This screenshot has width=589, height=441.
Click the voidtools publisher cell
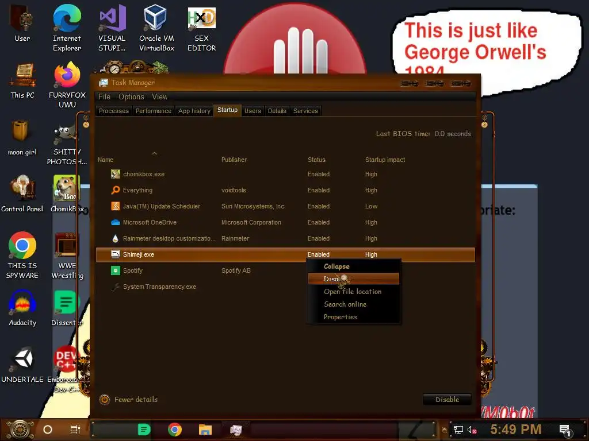pyautogui.click(x=234, y=190)
